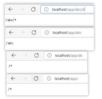View site info for localhost/app/abc
Screen dimensions: 102x99
pos(47,32)
